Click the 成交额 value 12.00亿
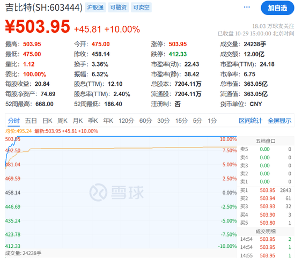Image resolution: width=295 pixels, height=258 pixels. [x=254, y=54]
